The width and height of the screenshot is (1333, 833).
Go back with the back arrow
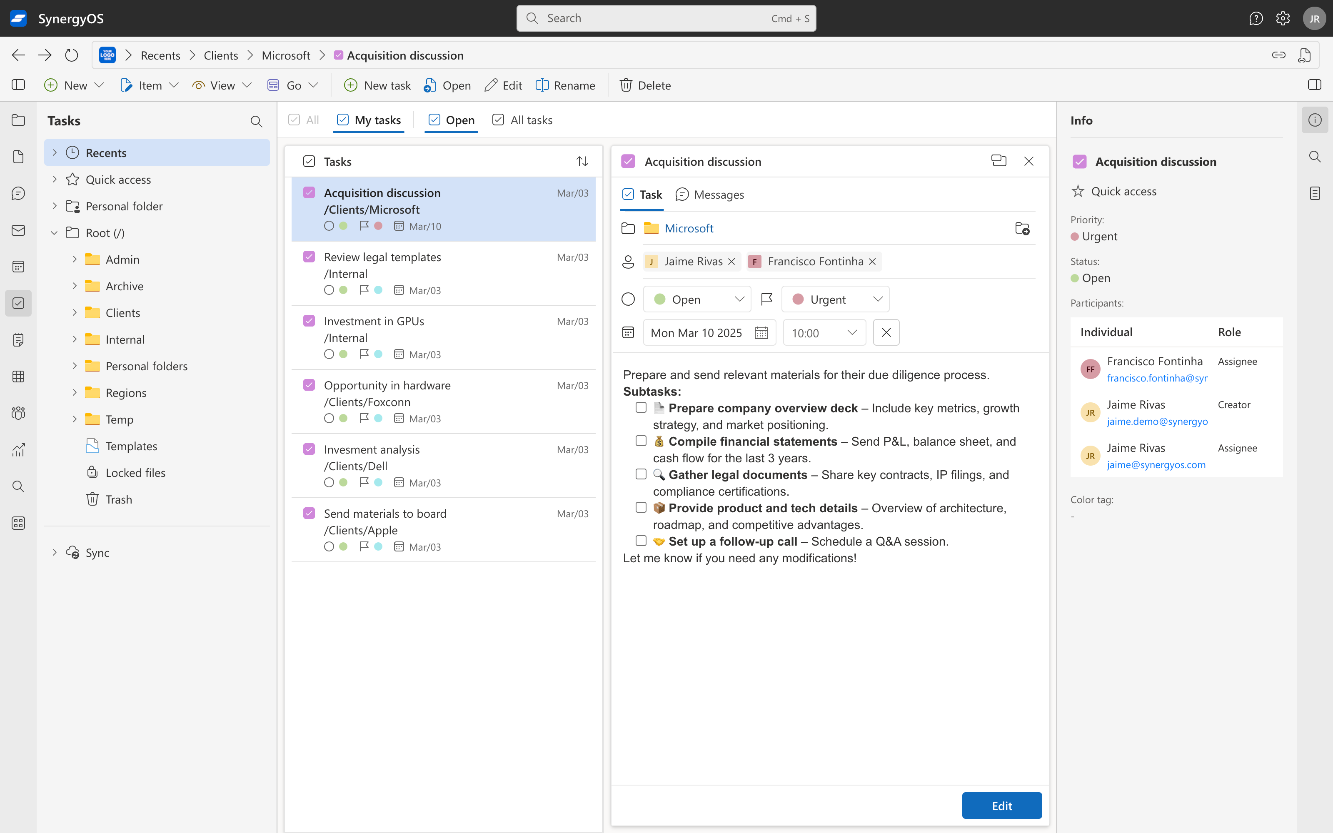tap(18, 55)
